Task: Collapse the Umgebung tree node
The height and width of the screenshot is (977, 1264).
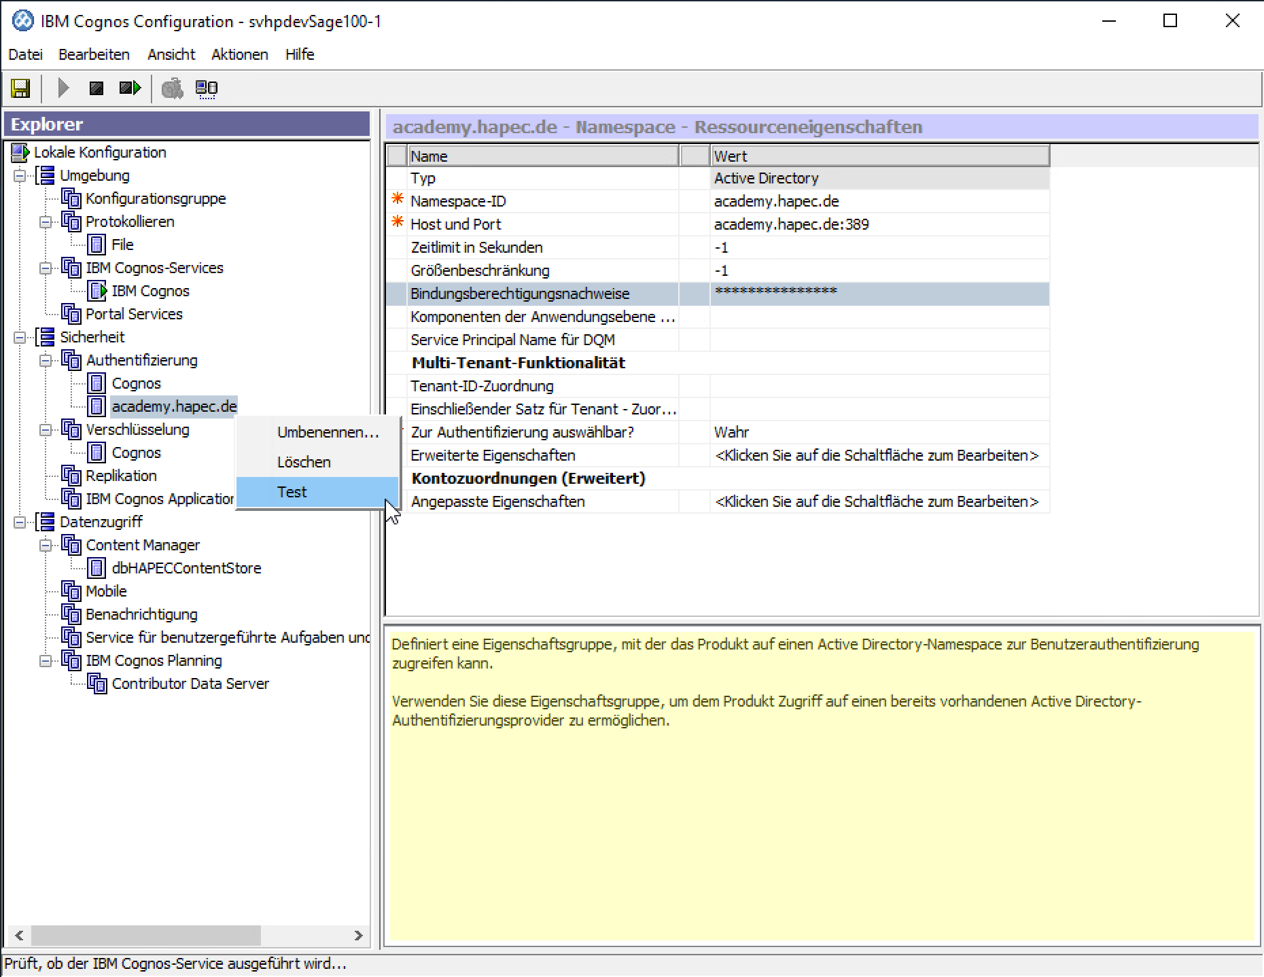Action: tap(20, 175)
